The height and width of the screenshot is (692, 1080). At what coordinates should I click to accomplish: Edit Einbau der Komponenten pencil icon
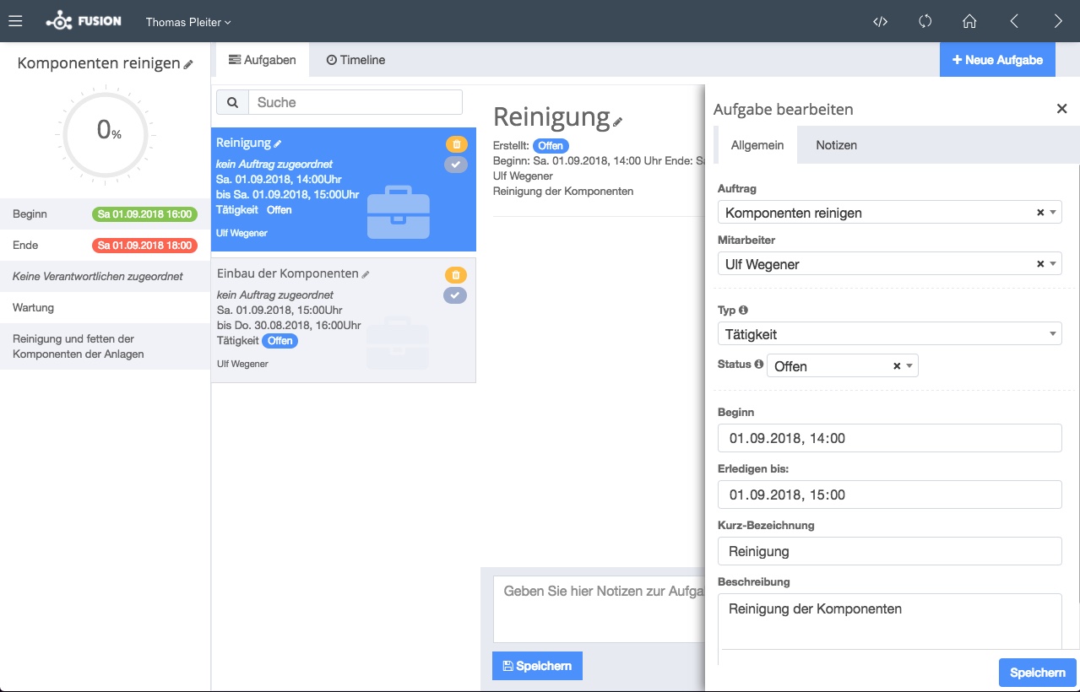point(366,274)
